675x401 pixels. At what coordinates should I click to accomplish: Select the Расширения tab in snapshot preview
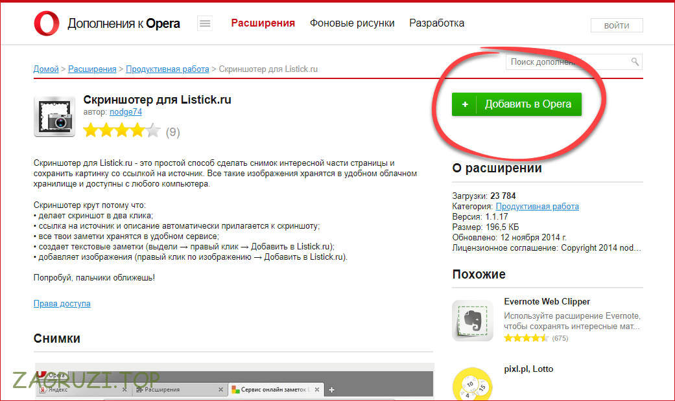pyautogui.click(x=180, y=389)
